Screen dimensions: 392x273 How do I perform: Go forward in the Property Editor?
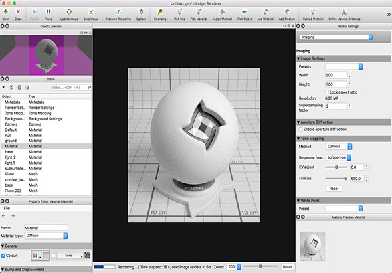pyautogui.click(x=13, y=215)
